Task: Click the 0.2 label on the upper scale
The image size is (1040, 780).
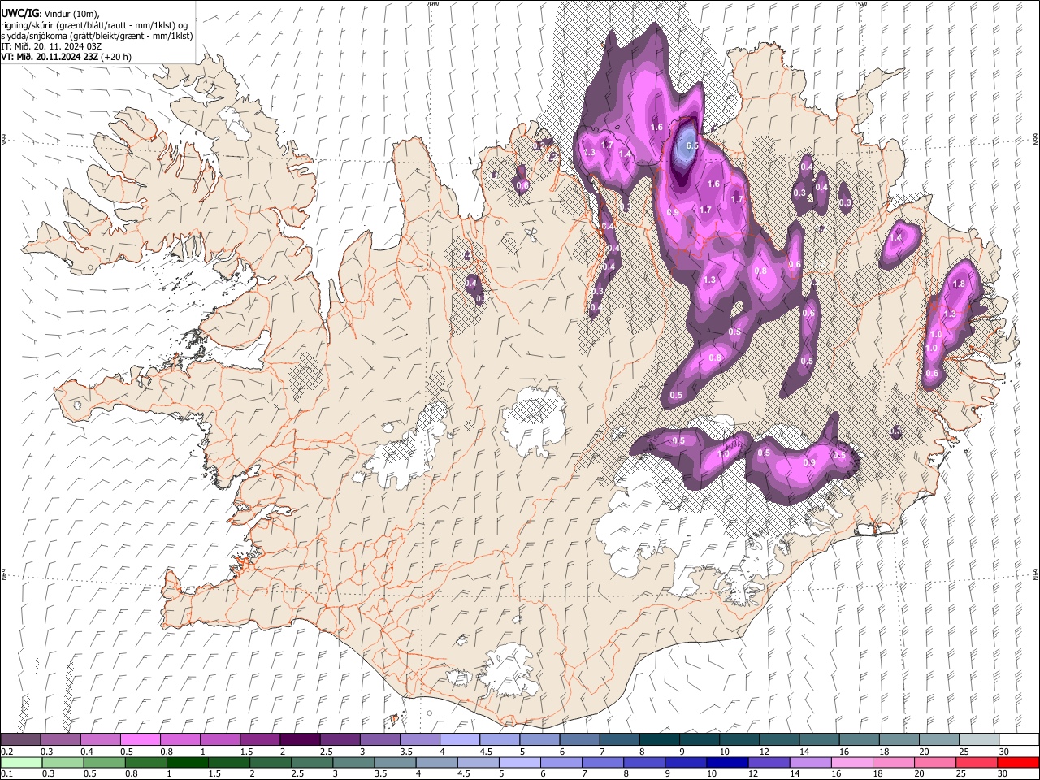Action: click(x=7, y=752)
